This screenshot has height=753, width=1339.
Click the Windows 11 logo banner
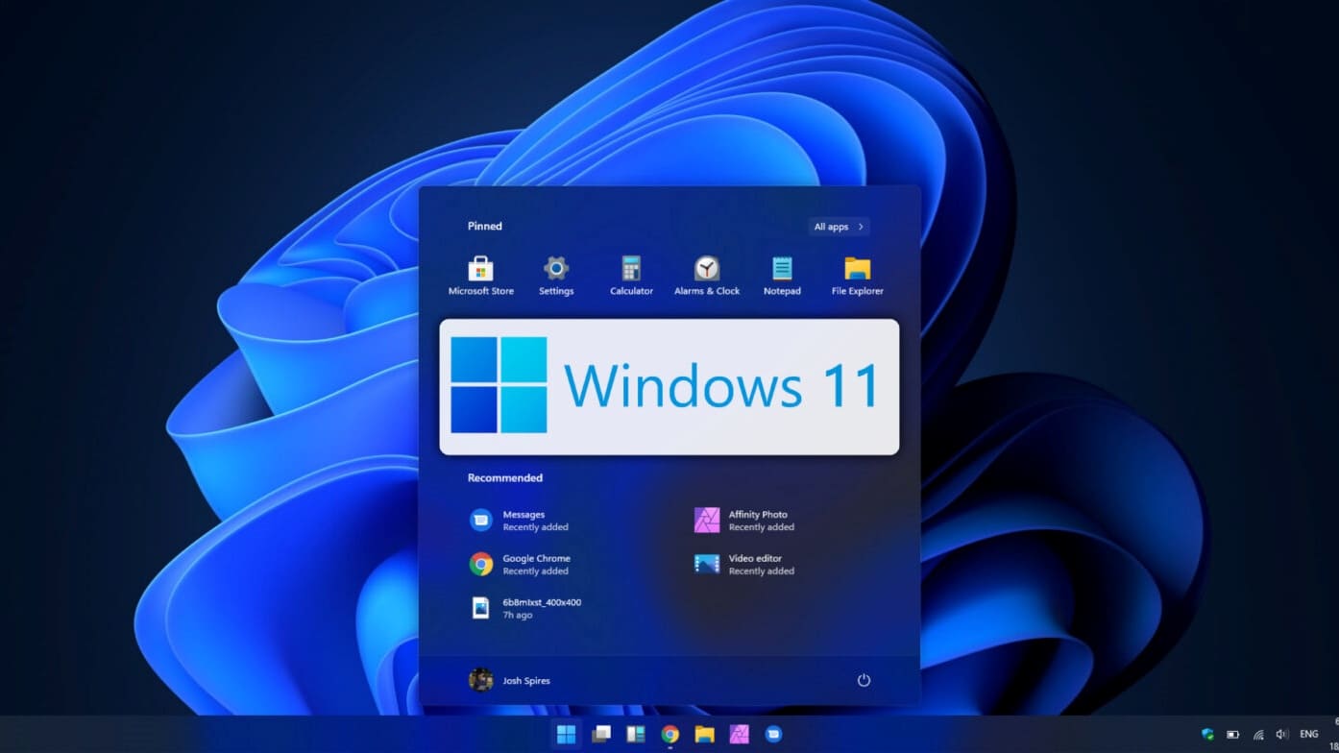(669, 387)
